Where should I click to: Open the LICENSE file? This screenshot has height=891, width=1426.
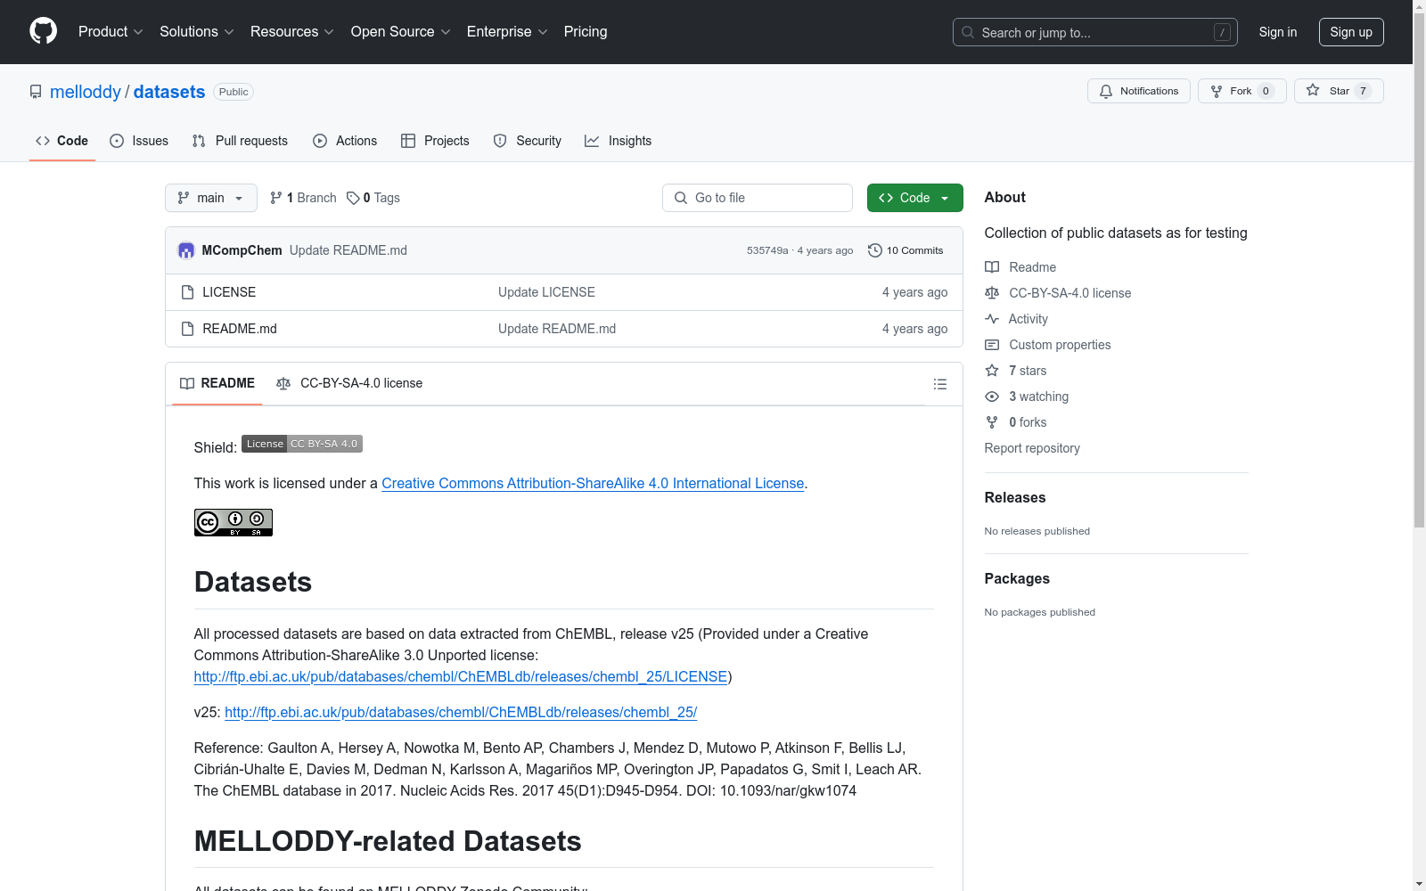click(x=229, y=292)
